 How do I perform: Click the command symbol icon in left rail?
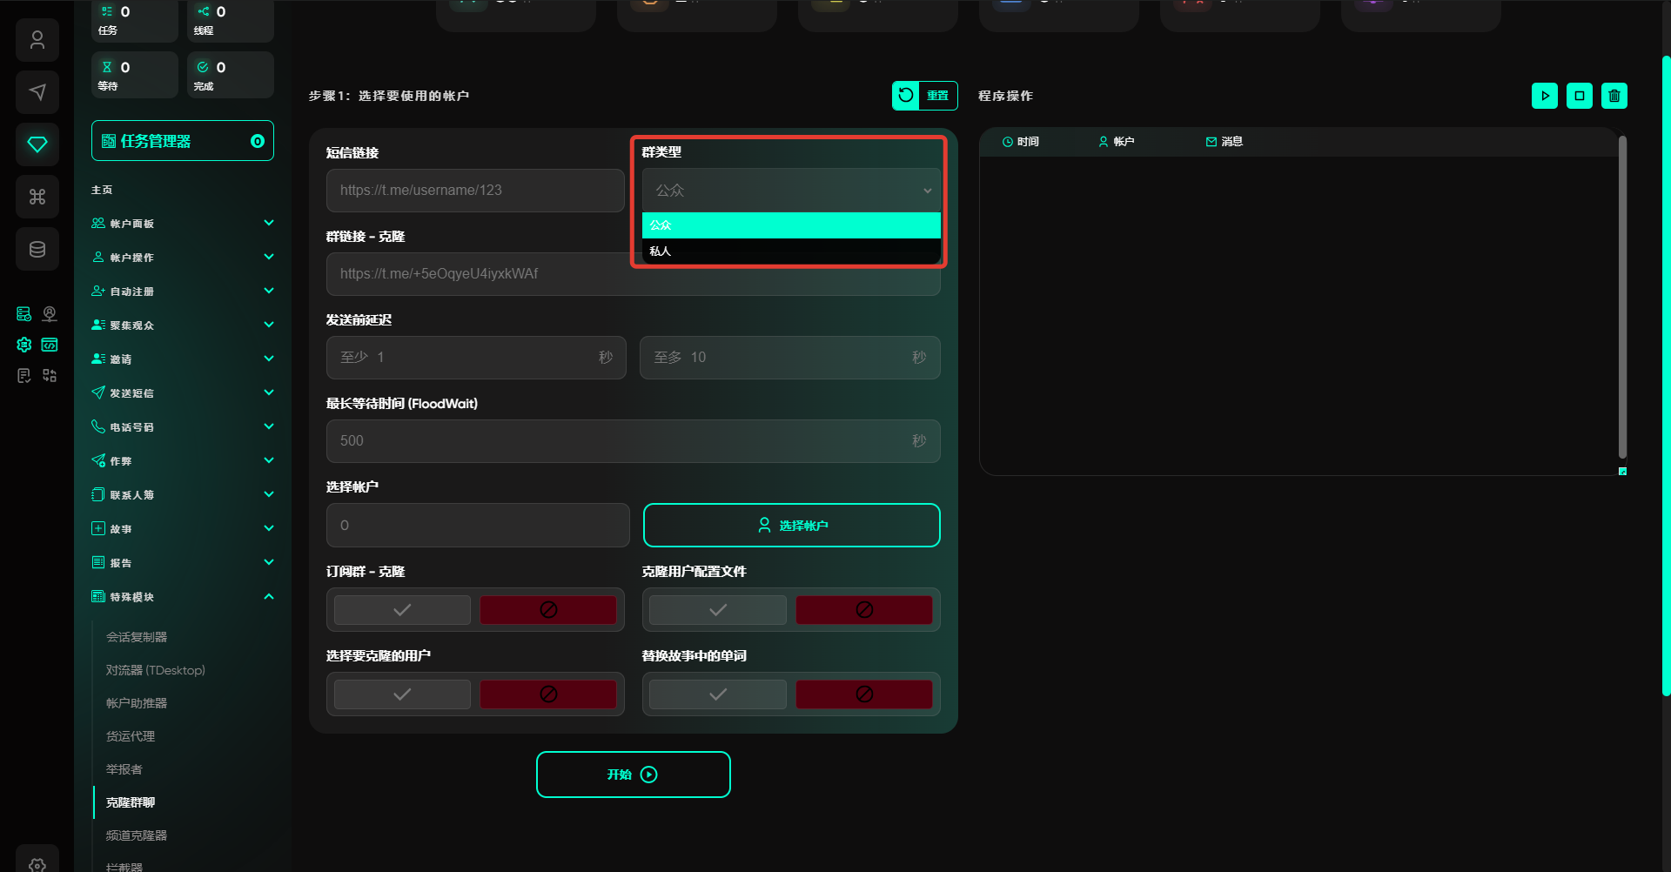(x=37, y=197)
